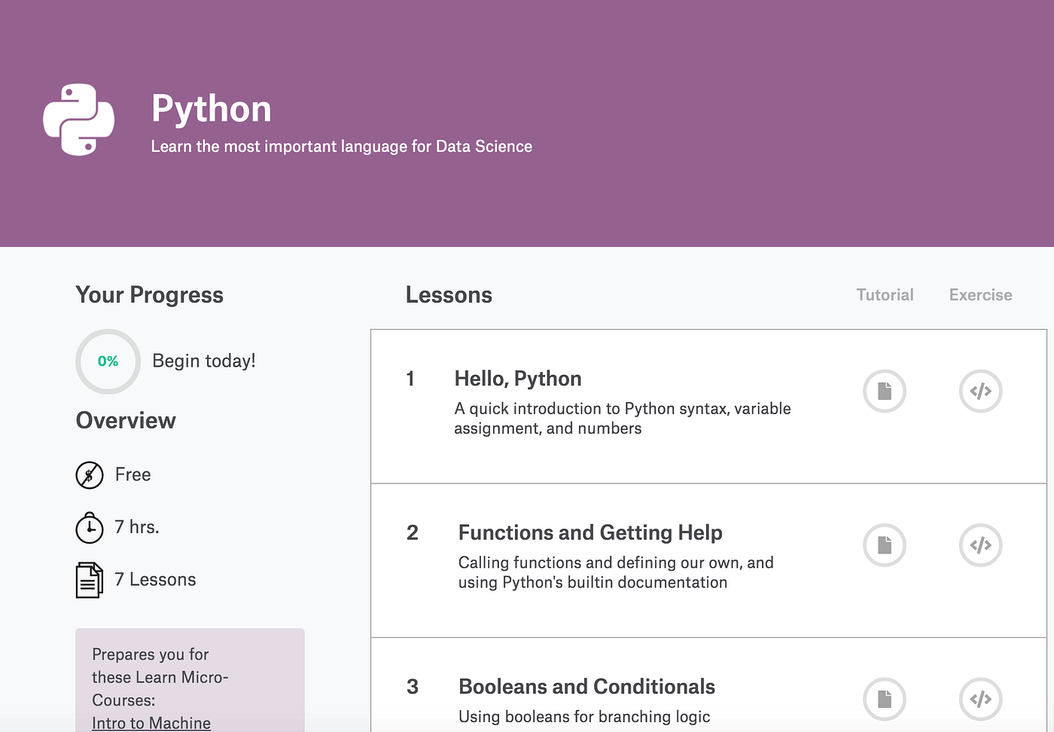Click the Begin today! label
1054x732 pixels.
(x=203, y=361)
